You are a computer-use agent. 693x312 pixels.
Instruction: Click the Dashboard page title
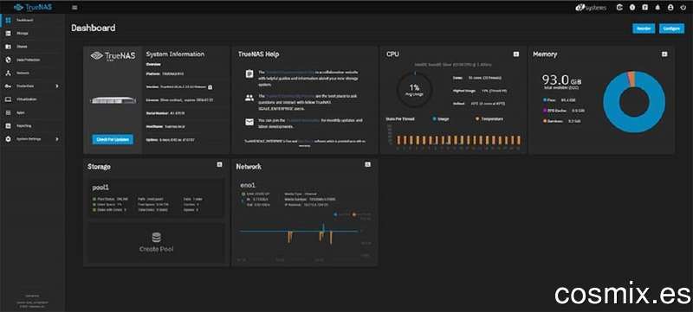[94, 28]
